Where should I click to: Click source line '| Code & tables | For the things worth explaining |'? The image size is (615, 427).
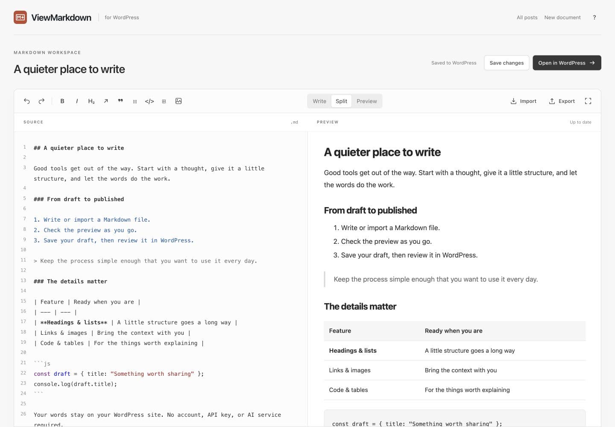click(119, 343)
